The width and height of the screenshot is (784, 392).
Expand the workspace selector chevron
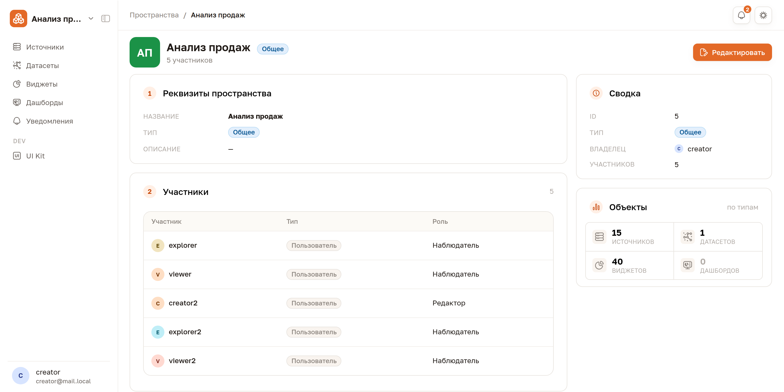(x=91, y=19)
